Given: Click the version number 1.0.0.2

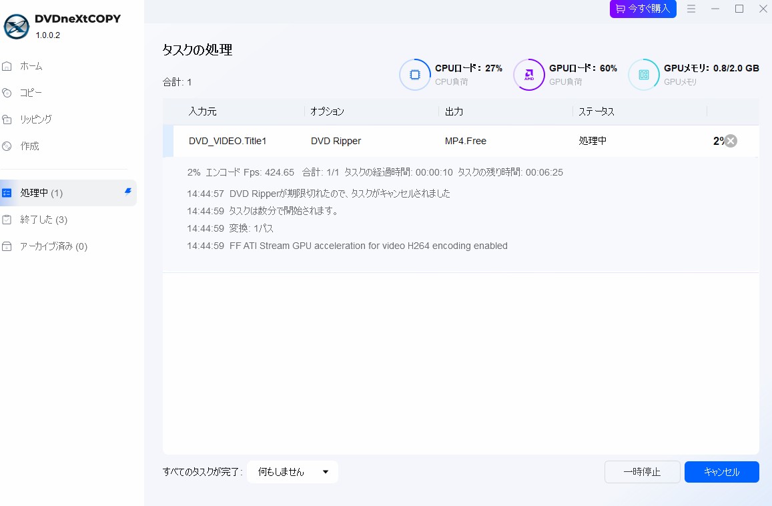Looking at the screenshot, I should (48, 35).
